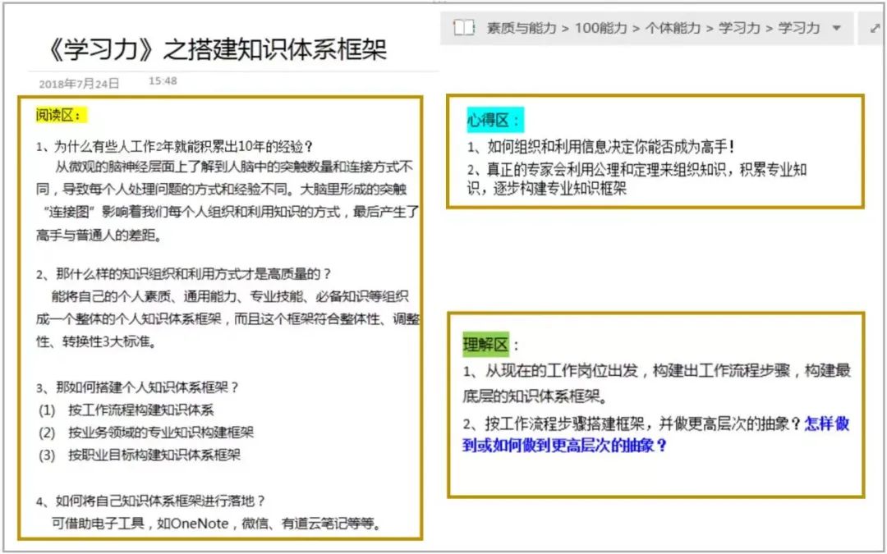Viewport: 887px width, 554px height.
Task: Go to 素质与能力 in the breadcrumb
Action: pos(522,28)
